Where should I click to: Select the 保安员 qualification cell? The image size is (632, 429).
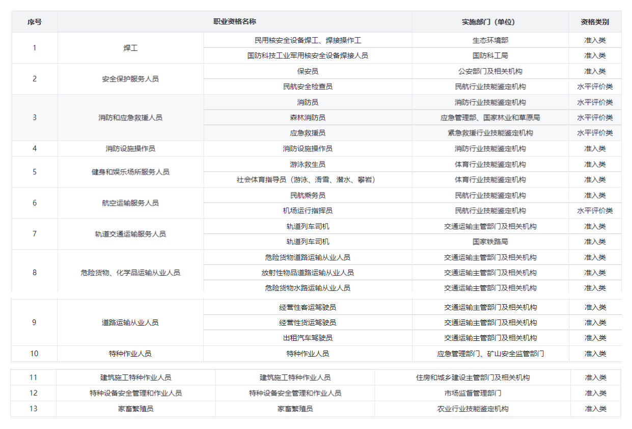(308, 71)
